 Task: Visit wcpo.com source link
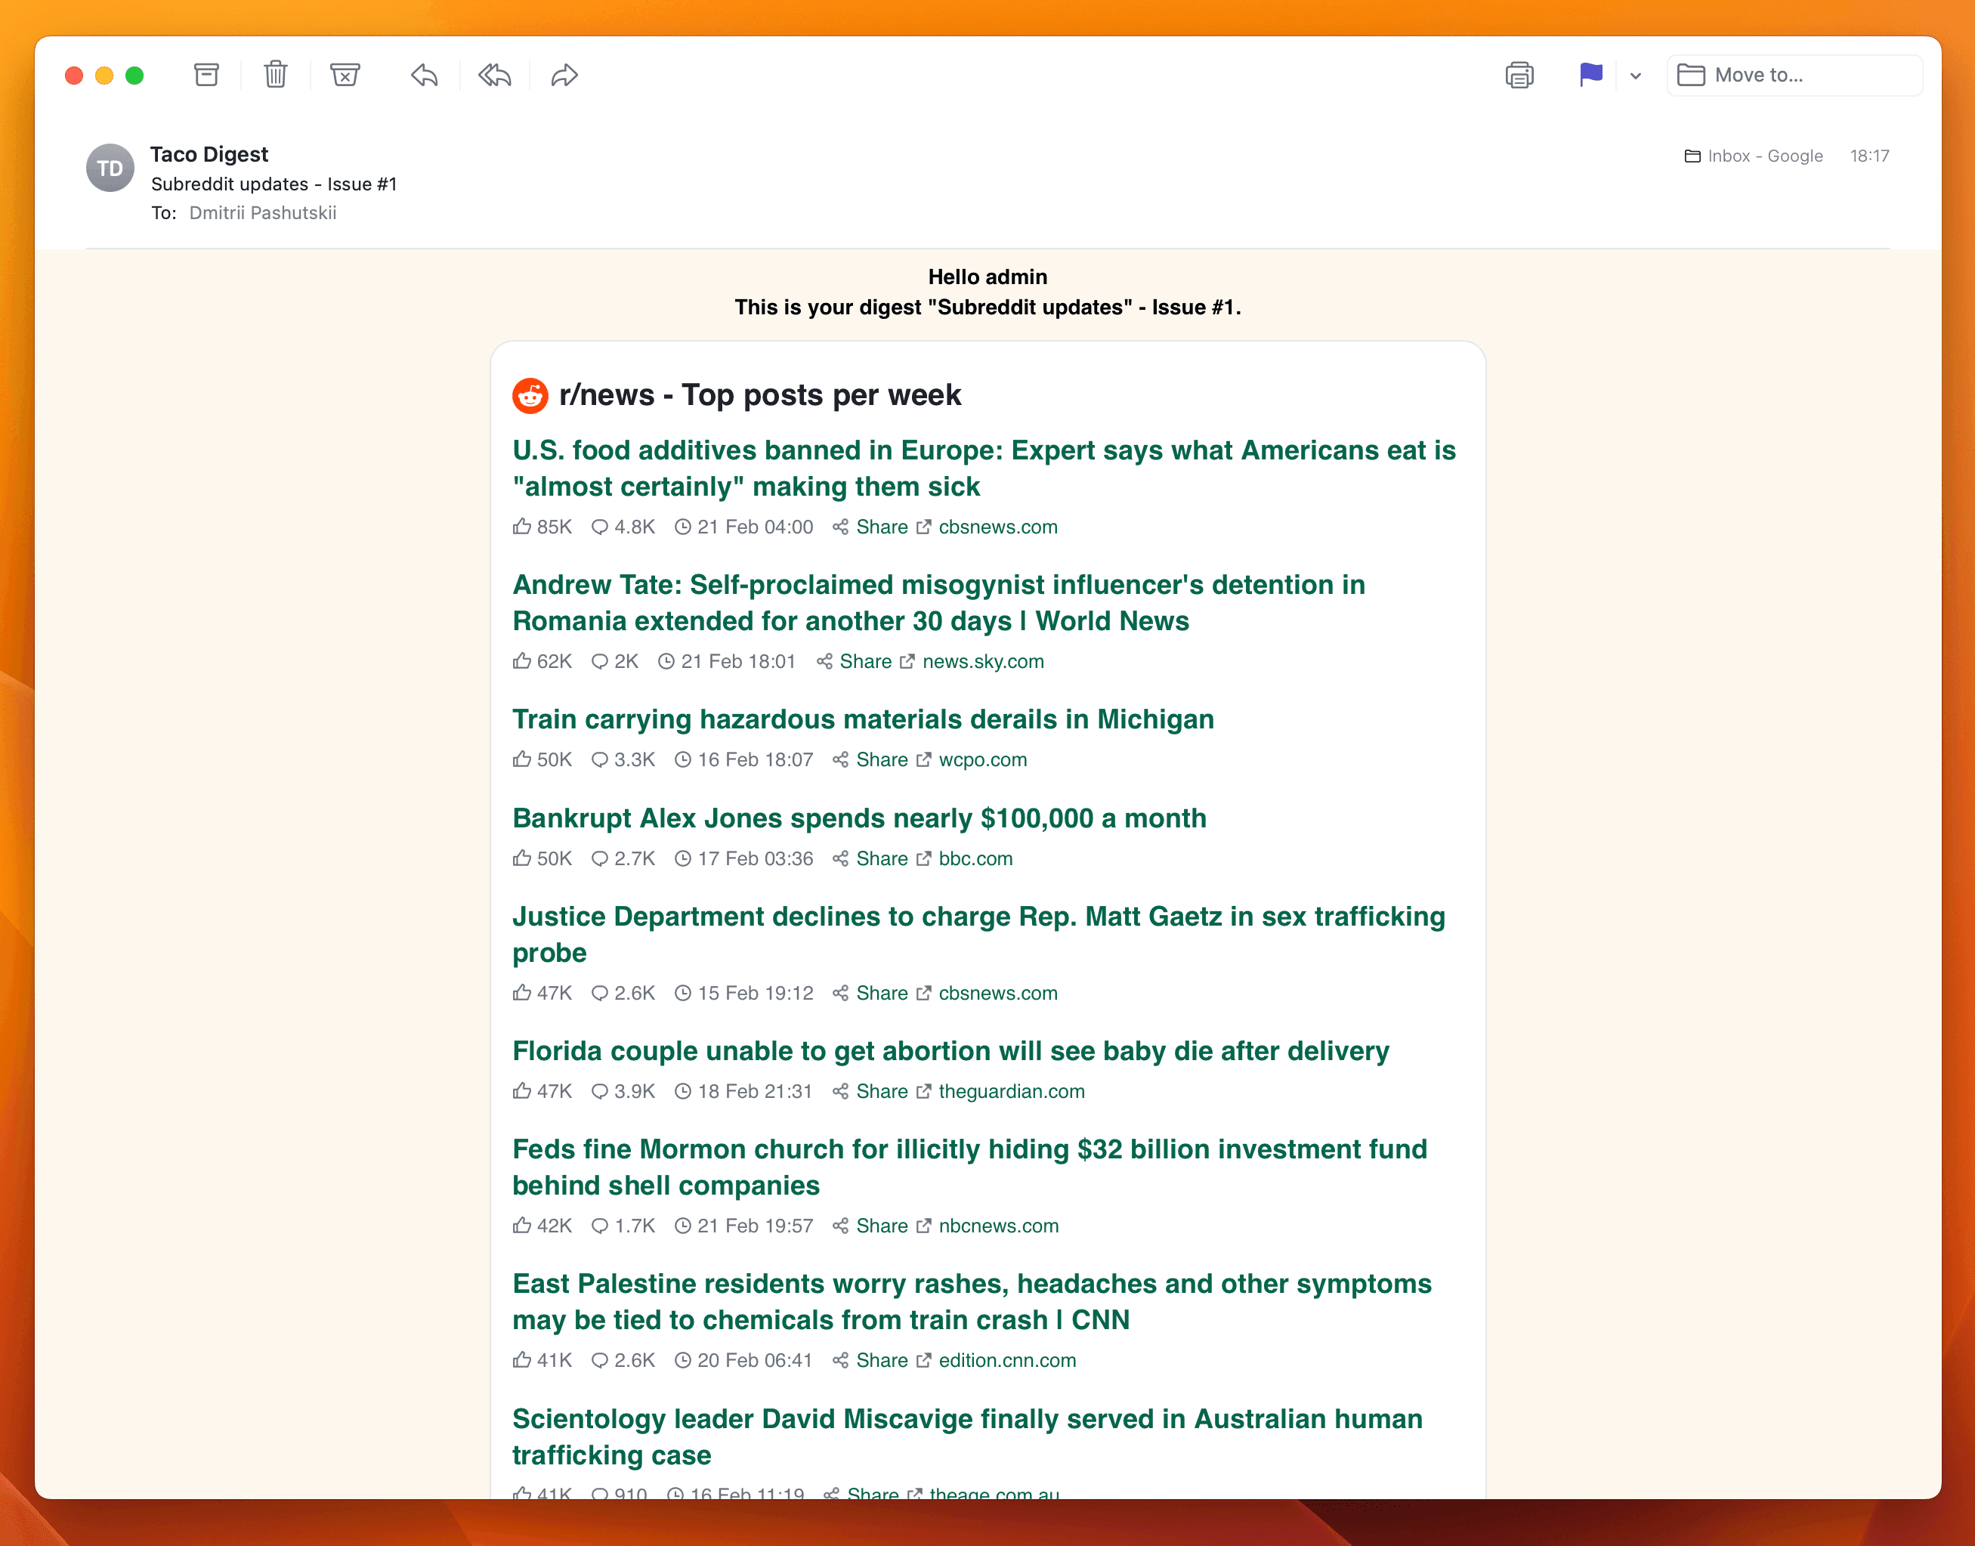tap(982, 759)
